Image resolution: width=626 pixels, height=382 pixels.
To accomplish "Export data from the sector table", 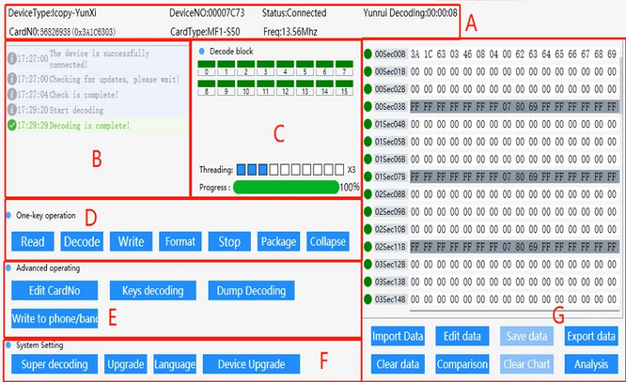I will [592, 336].
